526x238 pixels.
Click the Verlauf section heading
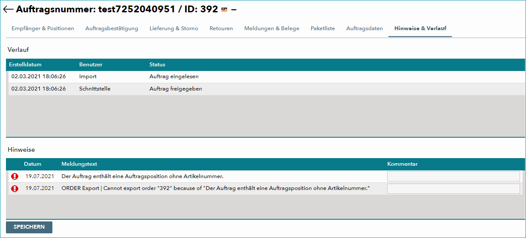point(18,50)
